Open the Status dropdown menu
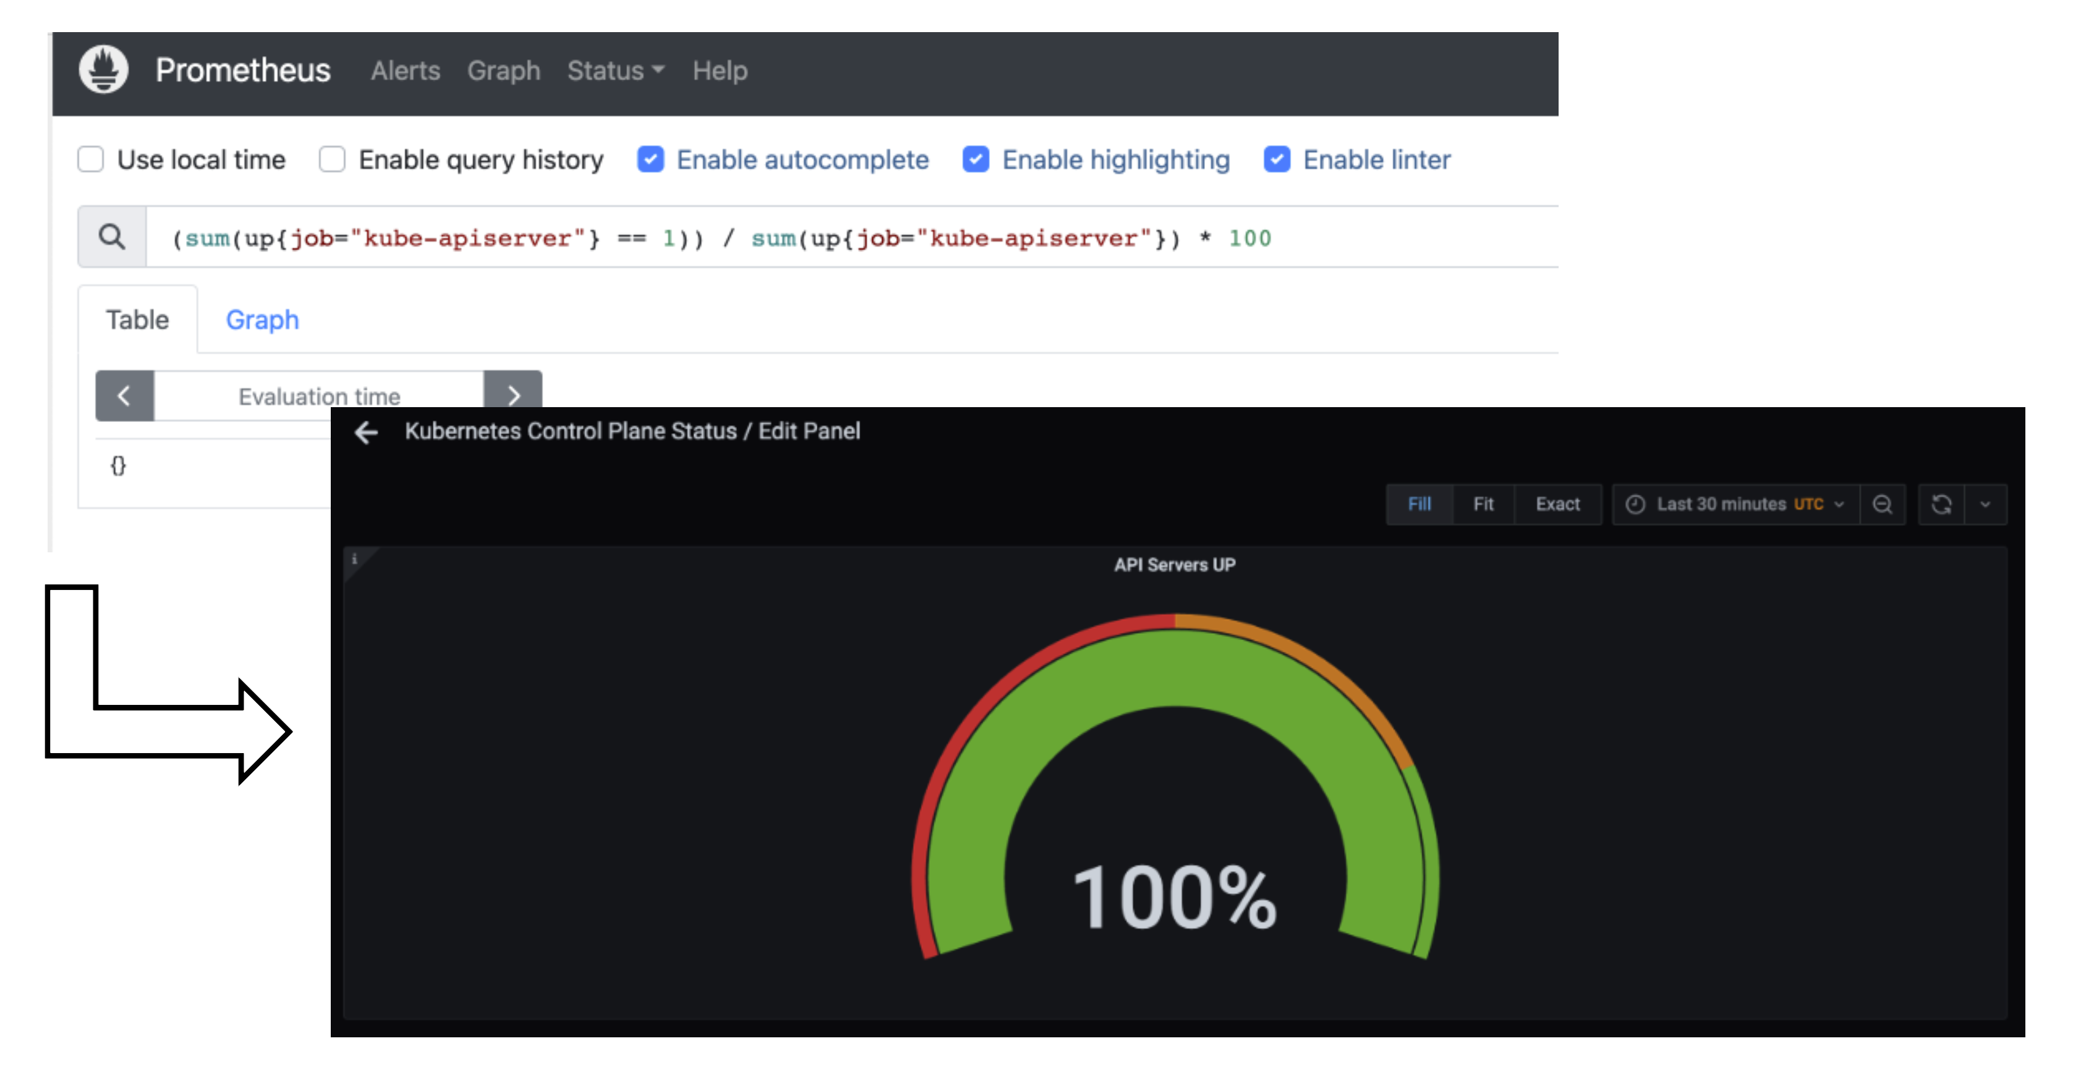The height and width of the screenshot is (1075, 2094). click(615, 70)
